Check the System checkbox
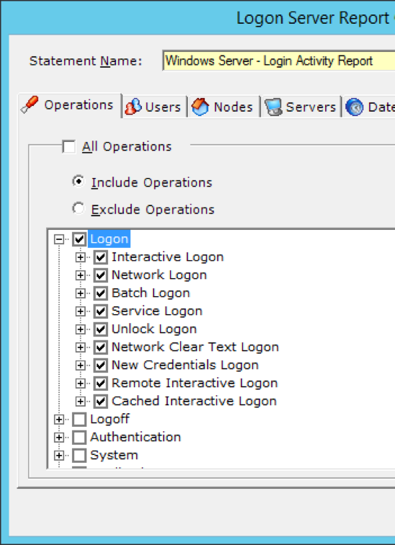Image resolution: width=395 pixels, height=545 pixels. pyautogui.click(x=79, y=456)
